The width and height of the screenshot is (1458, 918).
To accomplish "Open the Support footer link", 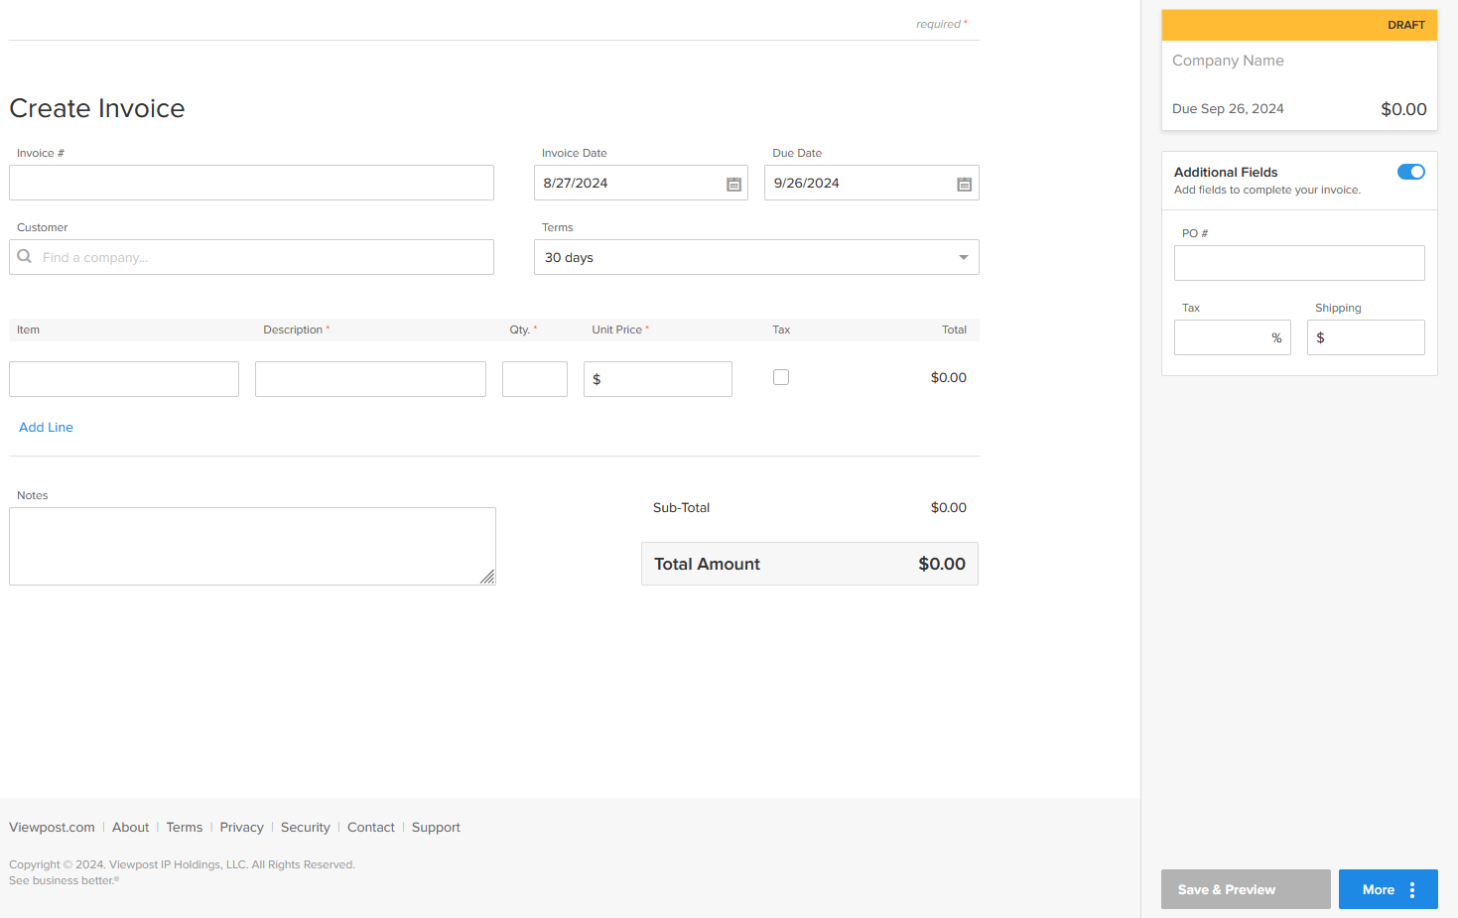I will pos(436,827).
